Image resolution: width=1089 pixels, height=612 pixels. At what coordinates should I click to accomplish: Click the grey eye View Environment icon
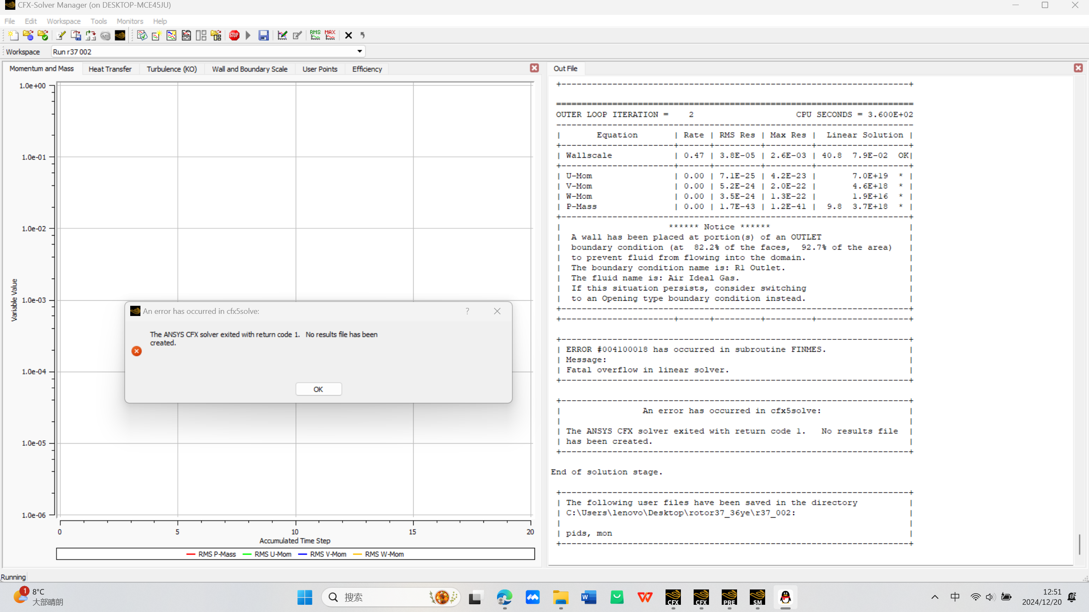105,35
